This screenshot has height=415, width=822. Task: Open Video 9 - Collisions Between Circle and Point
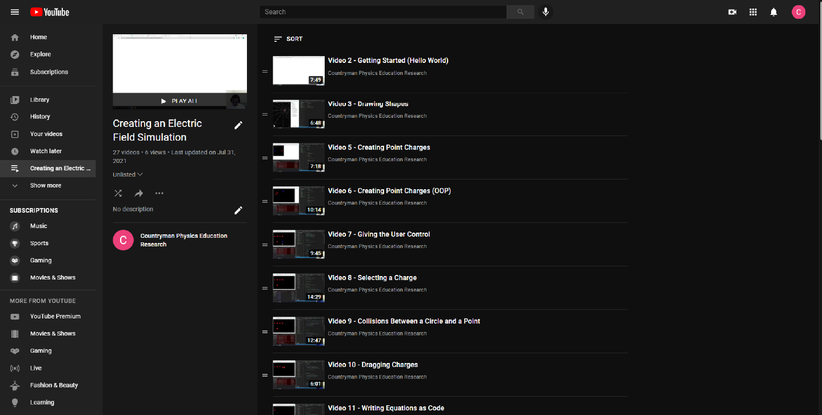pos(404,321)
